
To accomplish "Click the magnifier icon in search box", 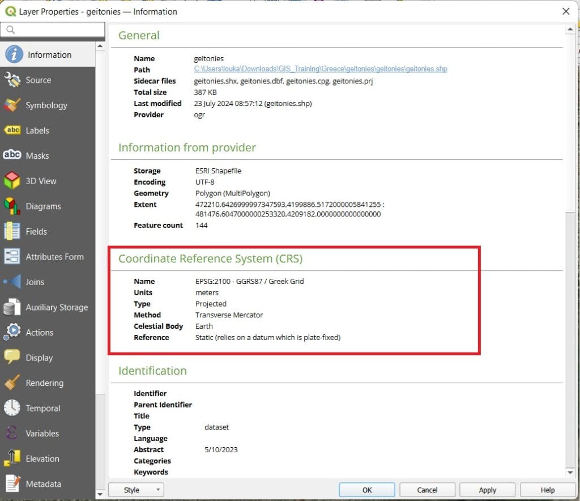I will point(10,29).
